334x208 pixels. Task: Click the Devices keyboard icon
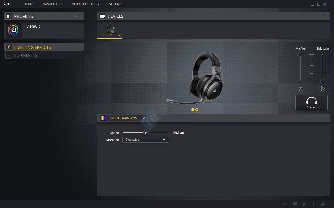[x=102, y=16]
